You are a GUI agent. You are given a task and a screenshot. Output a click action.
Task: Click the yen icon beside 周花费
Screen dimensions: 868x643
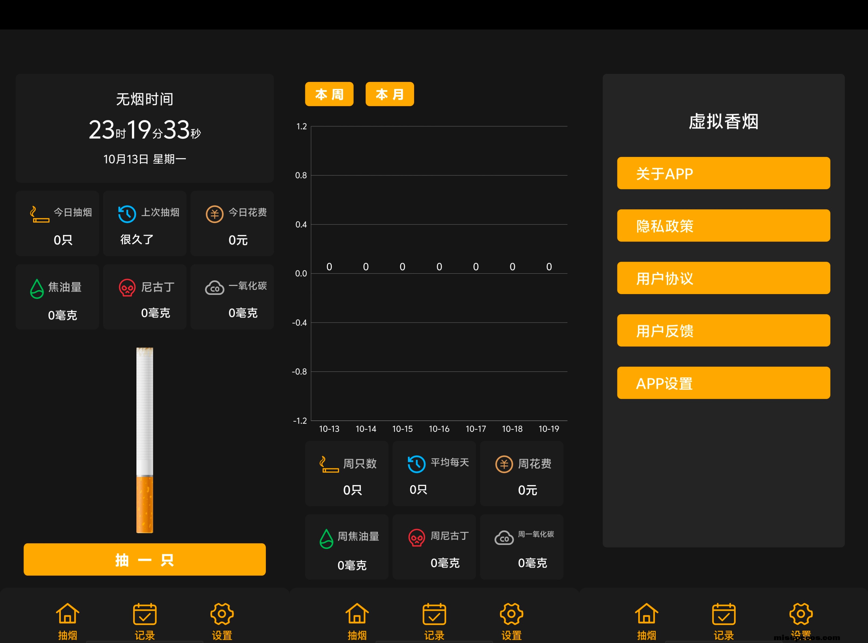click(x=504, y=464)
